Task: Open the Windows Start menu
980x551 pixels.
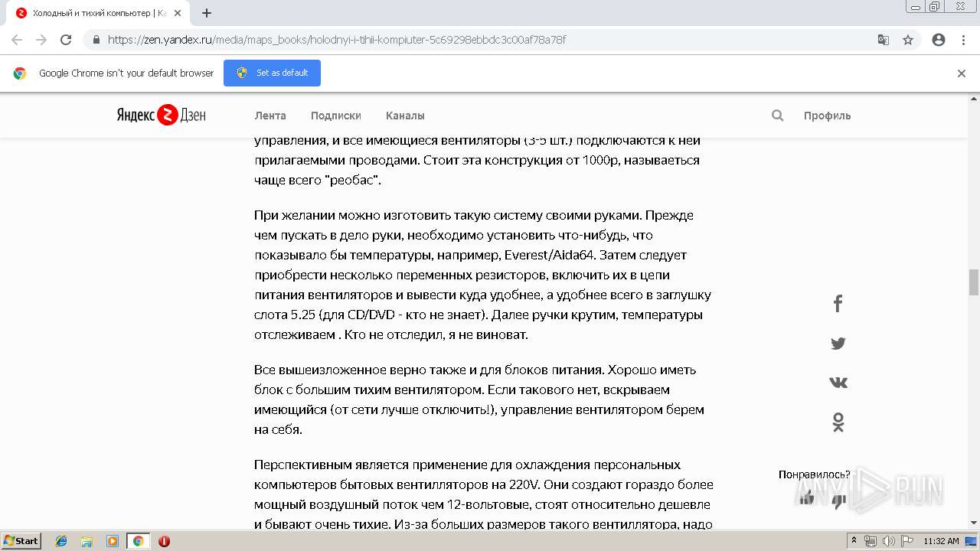Action: [21, 541]
